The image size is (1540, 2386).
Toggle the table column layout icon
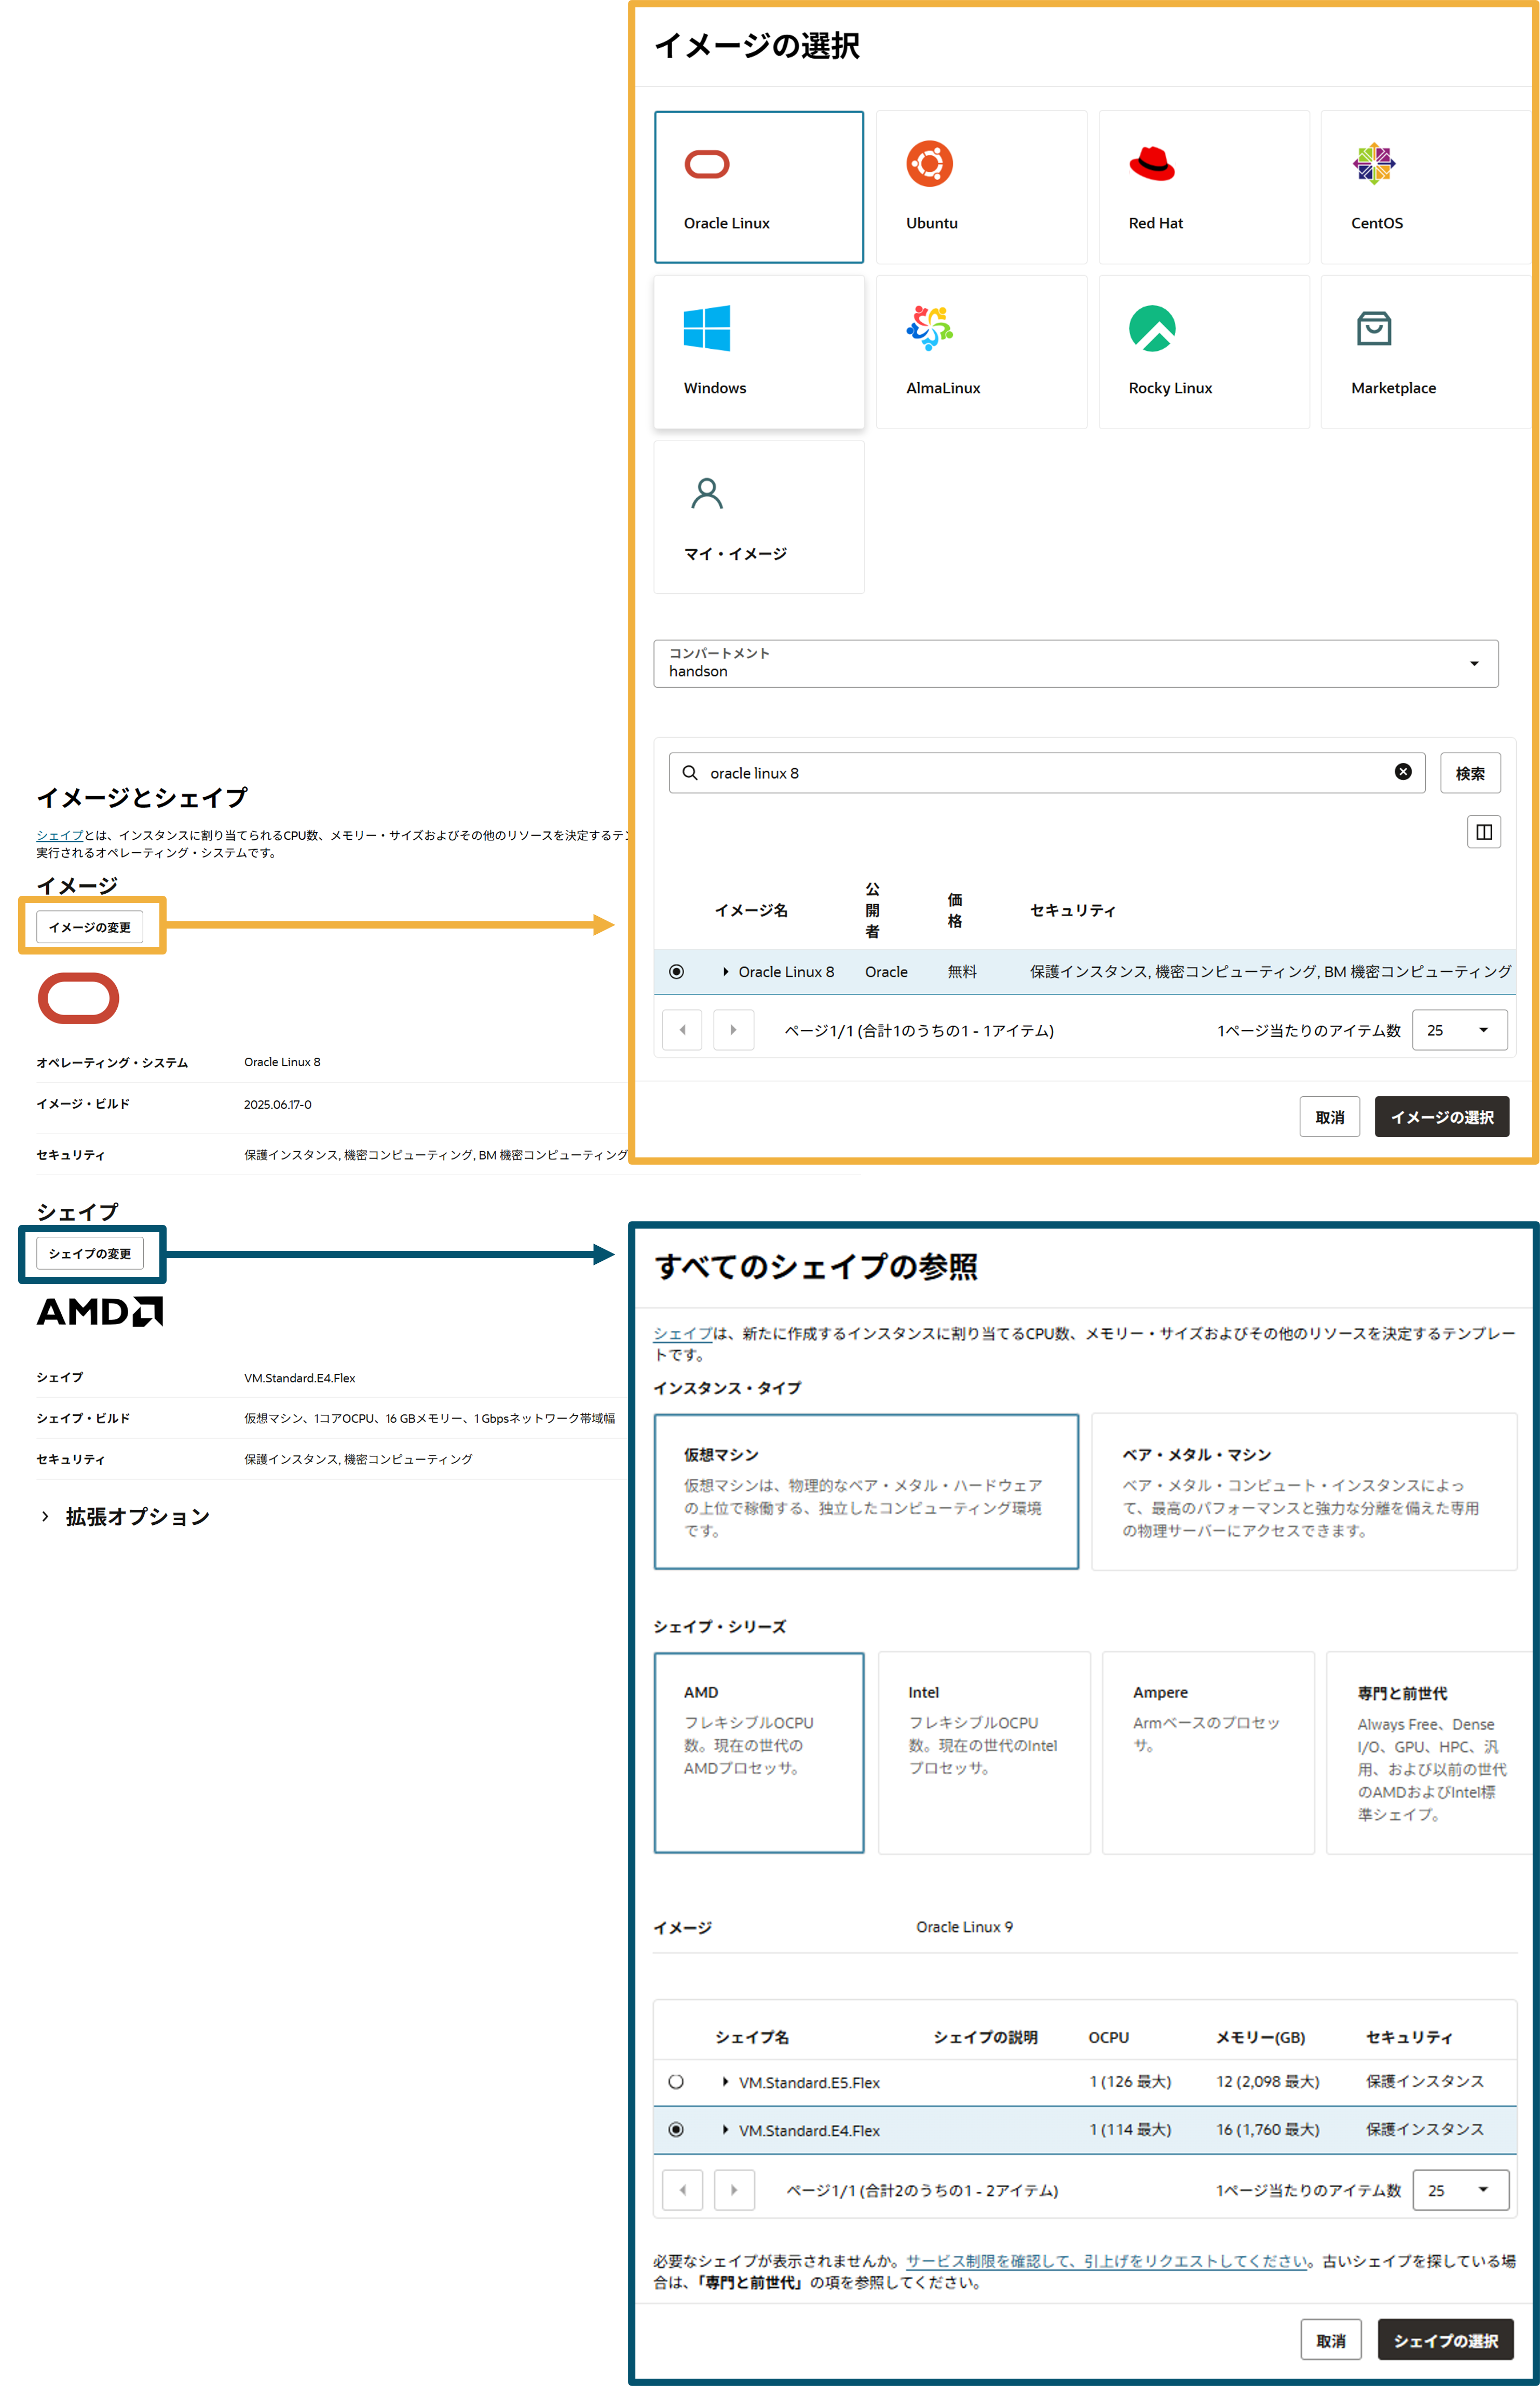tap(1483, 832)
